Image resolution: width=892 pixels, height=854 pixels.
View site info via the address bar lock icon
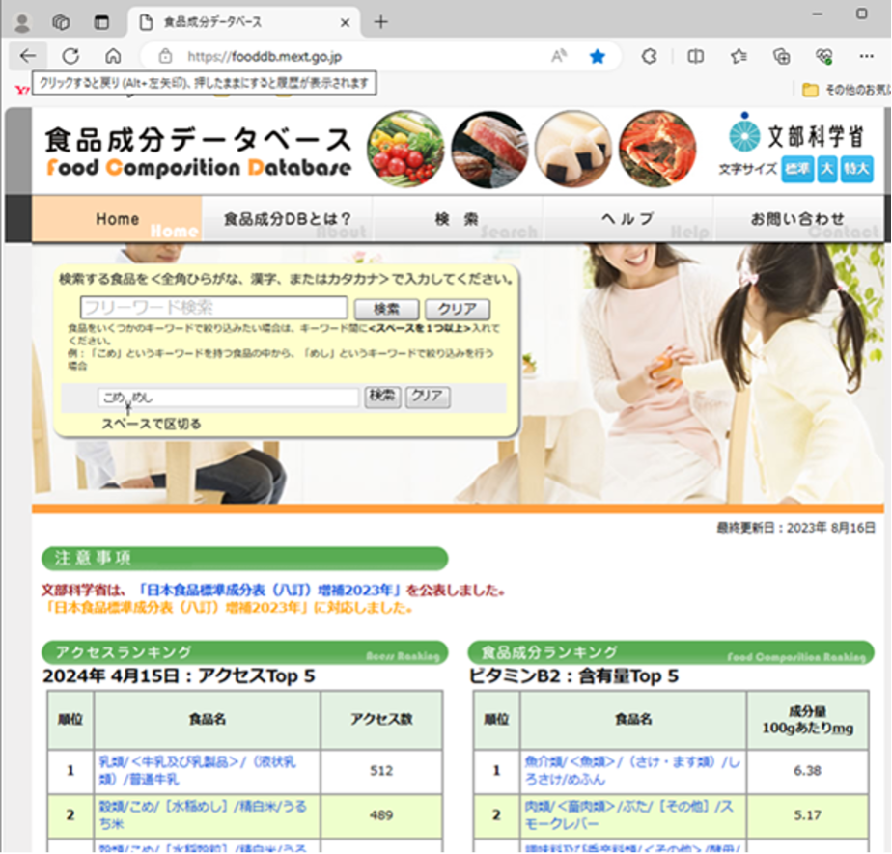pyautogui.click(x=165, y=56)
